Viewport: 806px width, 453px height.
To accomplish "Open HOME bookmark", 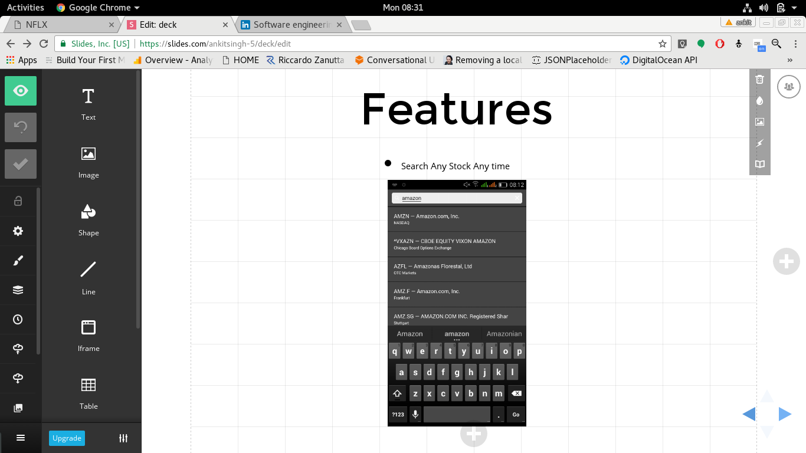I will (x=241, y=60).
